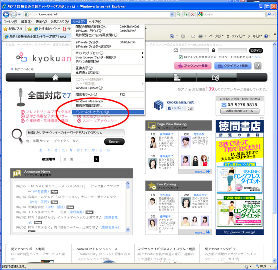This screenshot has height=270, width=278.
Task: Click the Print icon in command bar
Action: point(201,36)
